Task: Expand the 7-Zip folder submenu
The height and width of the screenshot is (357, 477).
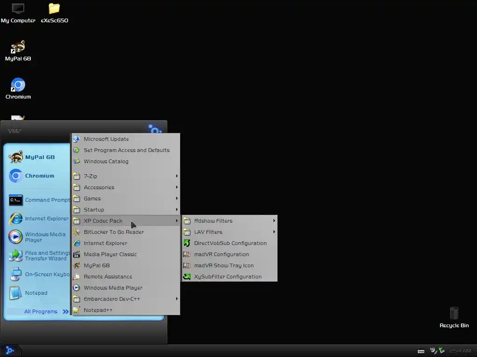Action: [x=126, y=176]
